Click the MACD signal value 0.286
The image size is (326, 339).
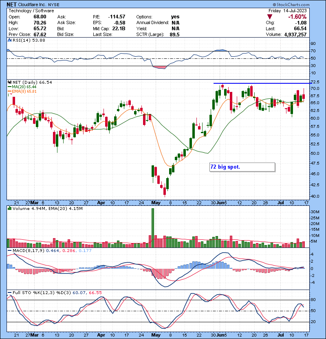(x=69, y=251)
